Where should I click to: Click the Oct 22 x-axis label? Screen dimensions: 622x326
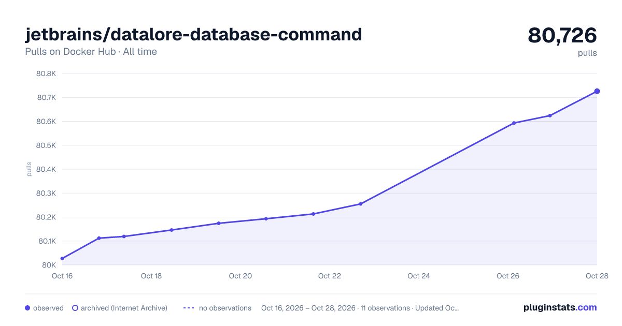tap(330, 276)
